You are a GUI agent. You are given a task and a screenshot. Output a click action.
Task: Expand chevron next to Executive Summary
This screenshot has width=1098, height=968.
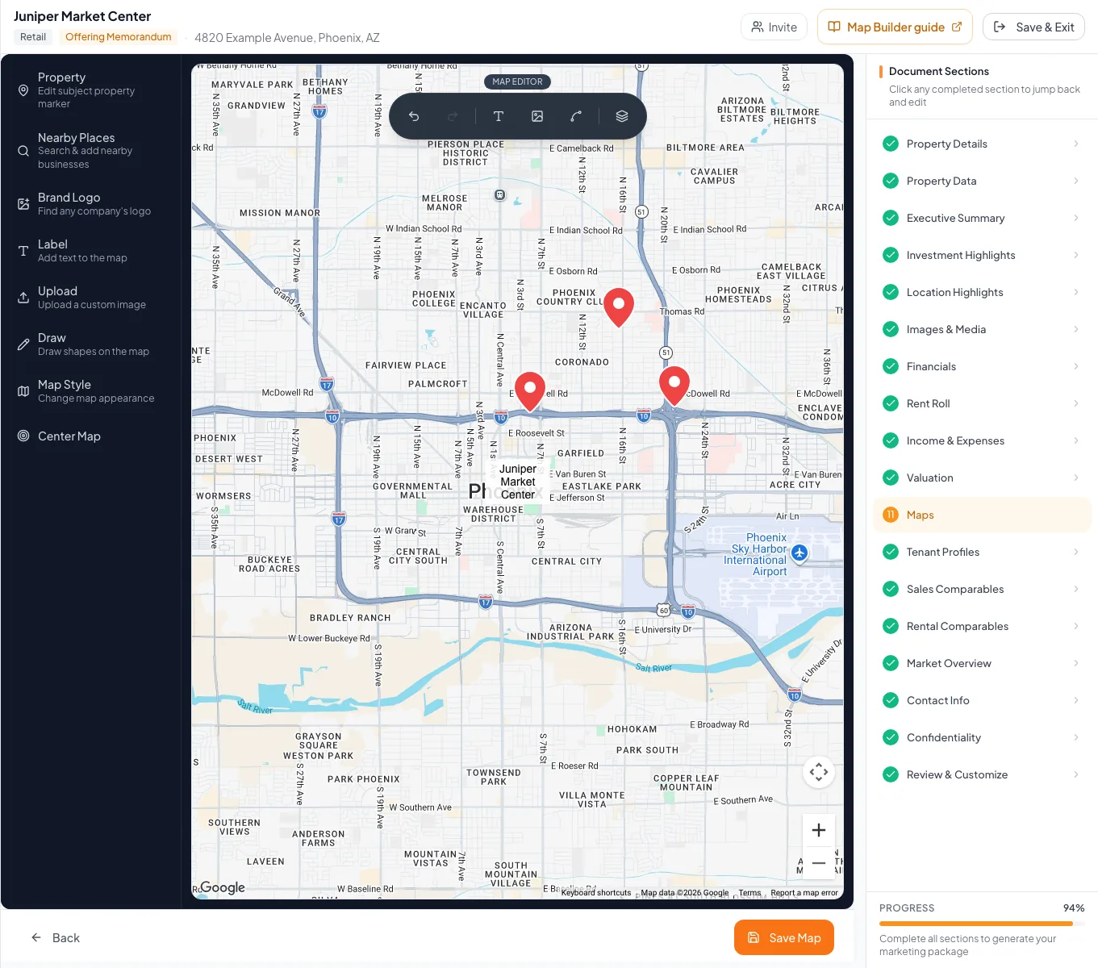click(1076, 218)
